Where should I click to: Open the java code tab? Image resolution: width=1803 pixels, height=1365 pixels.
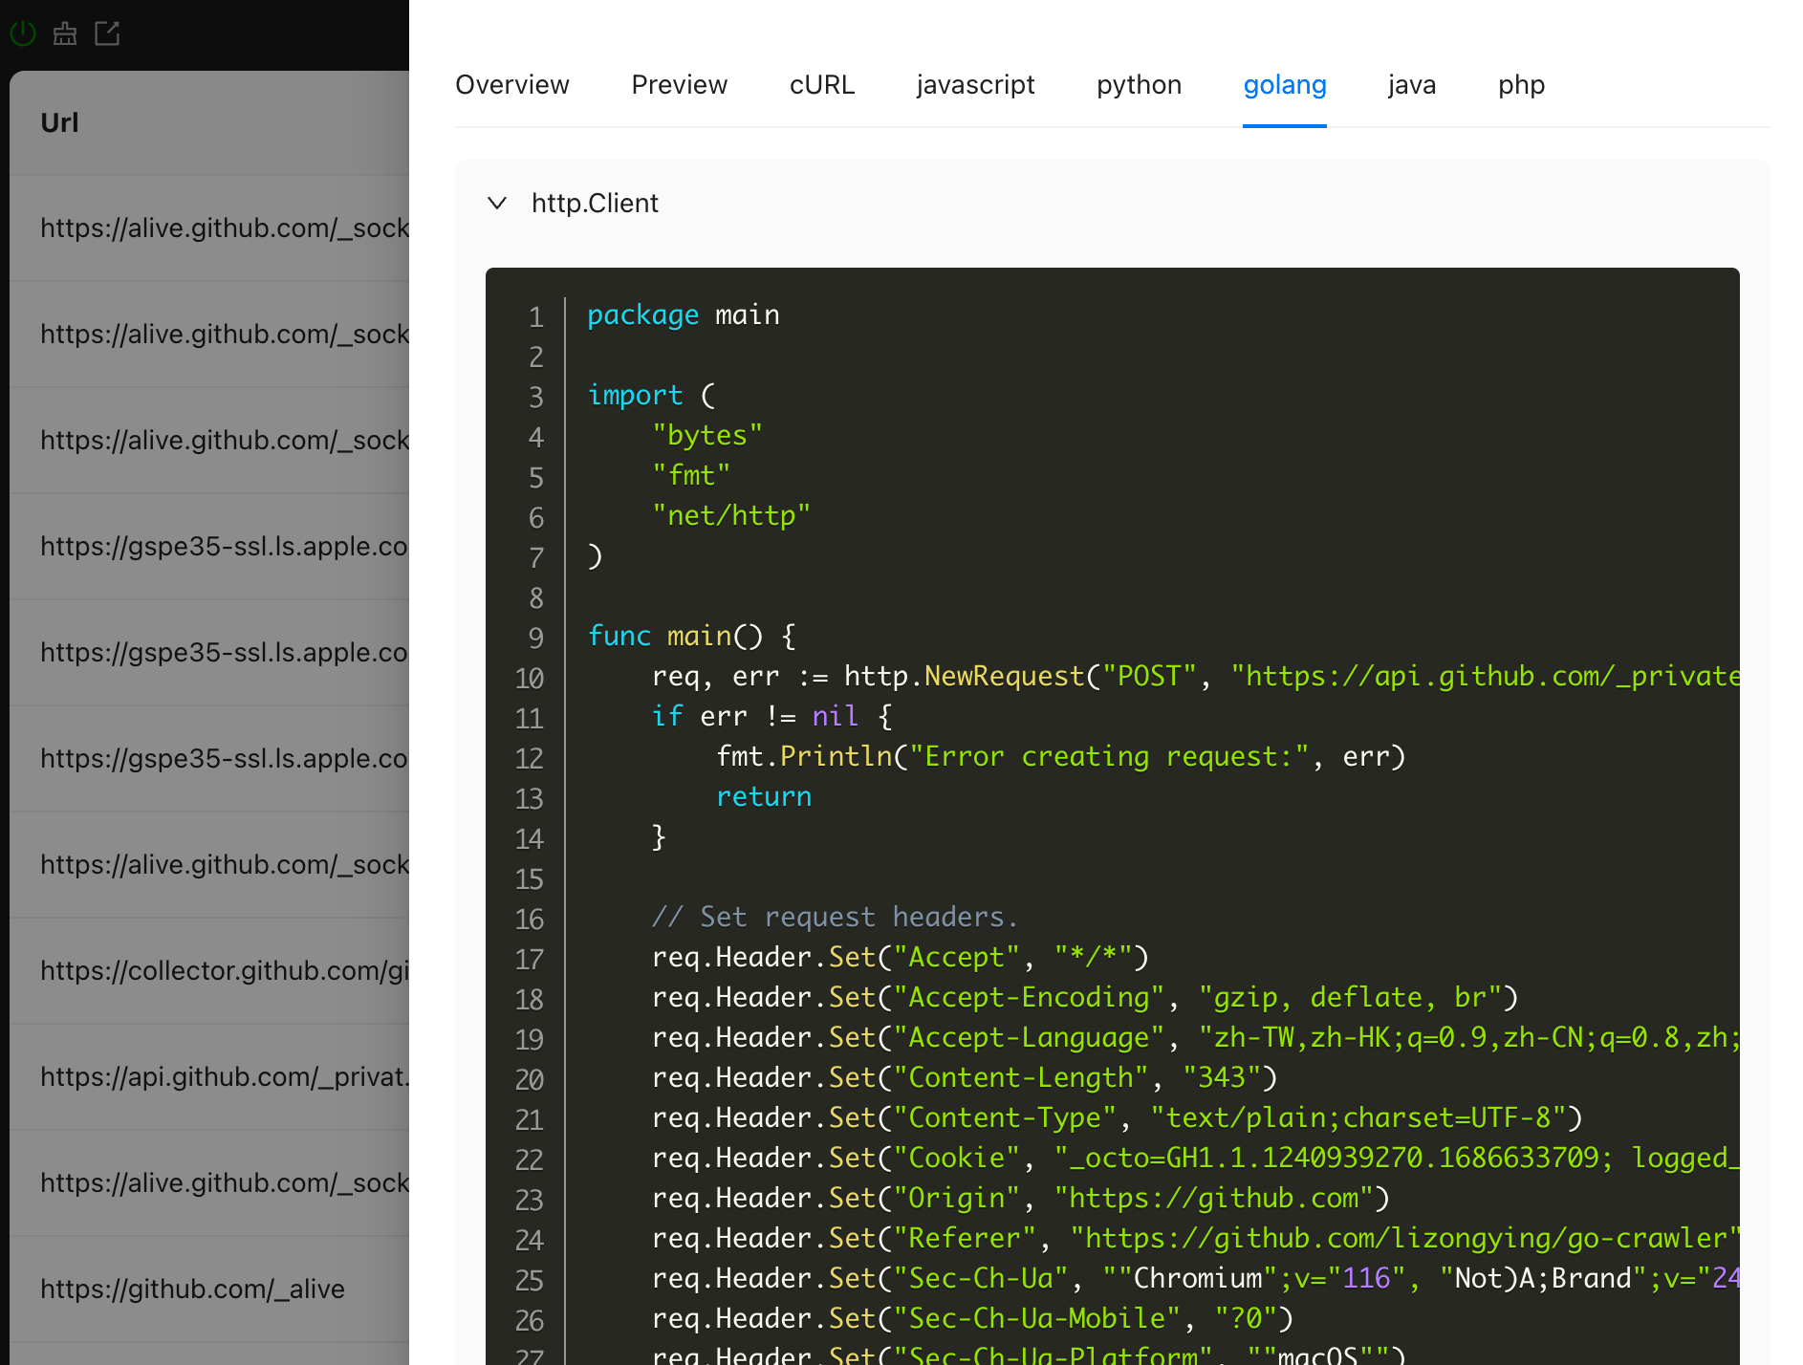pos(1412,85)
